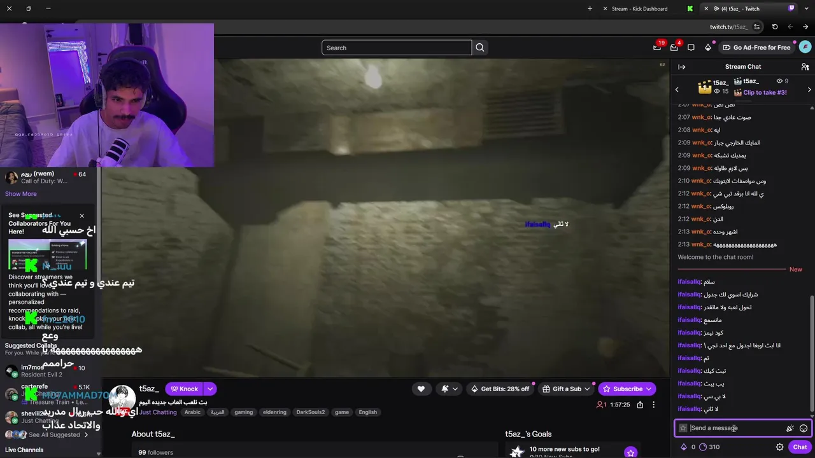Open the emote picker smiley icon
The height and width of the screenshot is (458, 815).
coord(804,428)
